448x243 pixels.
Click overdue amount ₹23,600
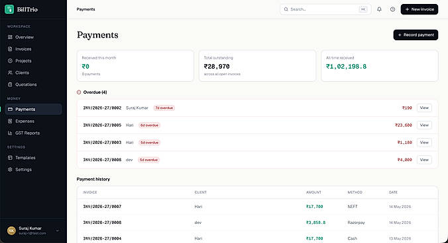click(404, 125)
